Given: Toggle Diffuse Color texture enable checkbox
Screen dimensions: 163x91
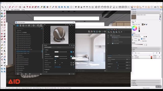Looking at the screenshot, I should [x=73, y=52].
